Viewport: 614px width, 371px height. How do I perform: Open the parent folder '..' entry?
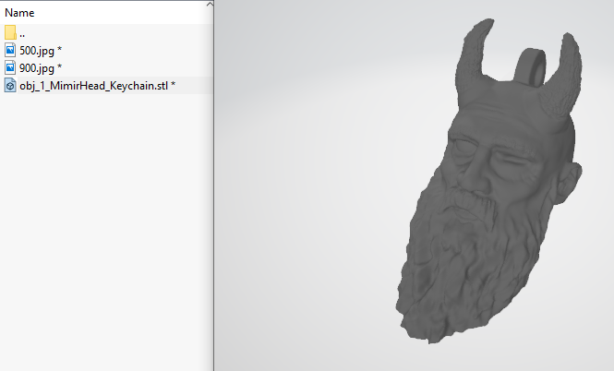[22, 33]
